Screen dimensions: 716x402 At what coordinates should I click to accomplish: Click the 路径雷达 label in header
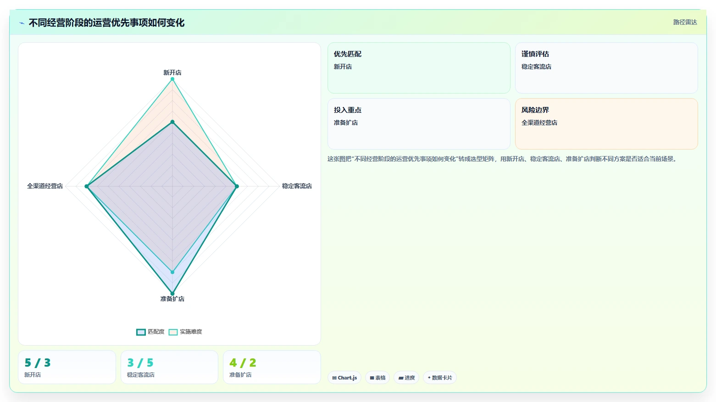coord(685,22)
